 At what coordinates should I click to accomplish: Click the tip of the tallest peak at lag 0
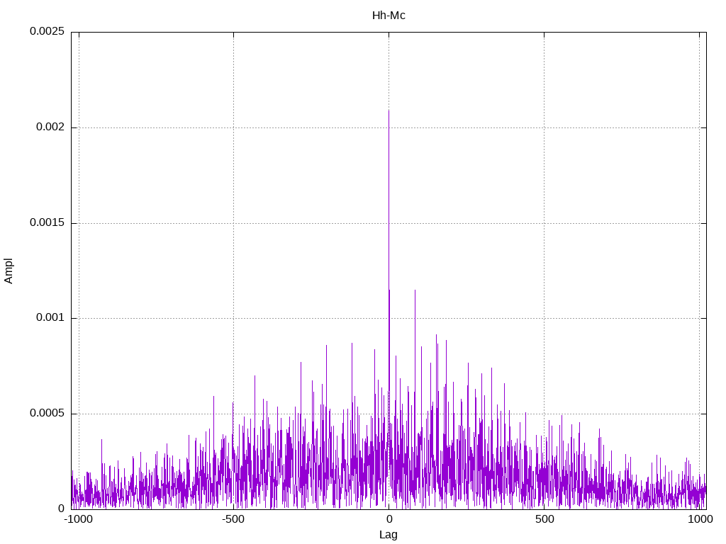pyautogui.click(x=389, y=110)
